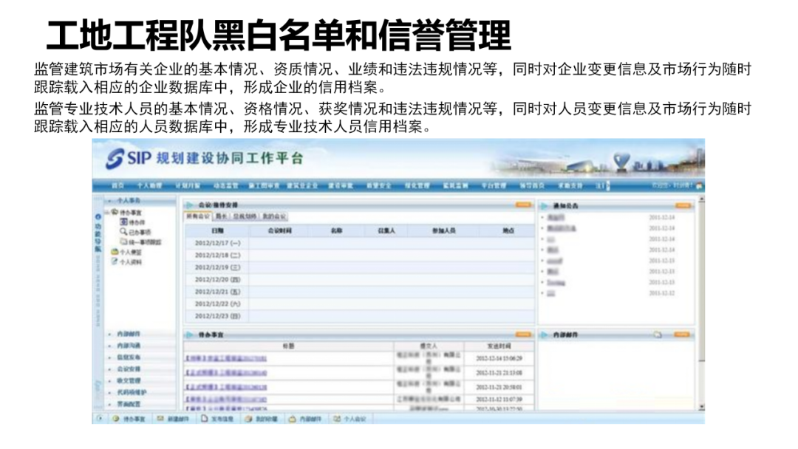Image resolution: width=798 pixels, height=449 pixels.
Task: Switch to the 我的会议 tab
Action: coord(274,216)
